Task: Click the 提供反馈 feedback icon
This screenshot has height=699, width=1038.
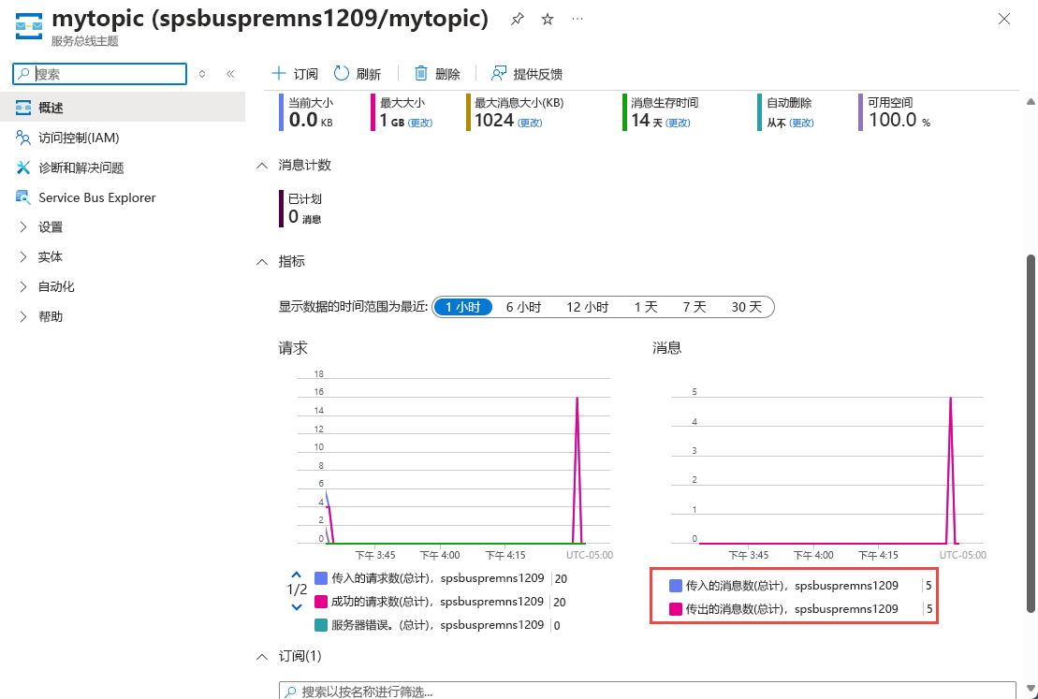Action: click(499, 74)
